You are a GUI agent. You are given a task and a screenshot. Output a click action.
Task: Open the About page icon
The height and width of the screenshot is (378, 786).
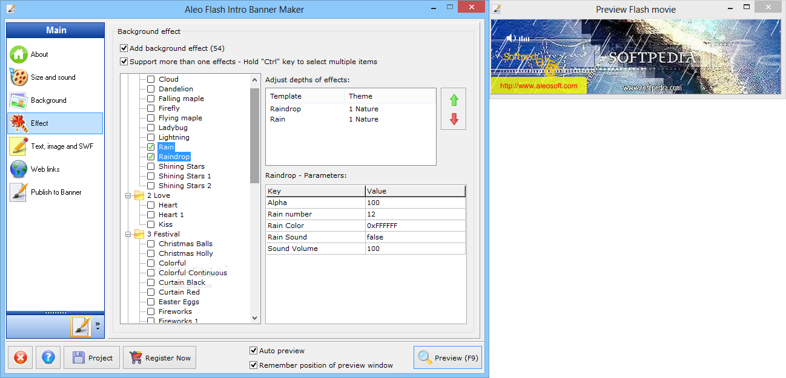click(x=19, y=54)
